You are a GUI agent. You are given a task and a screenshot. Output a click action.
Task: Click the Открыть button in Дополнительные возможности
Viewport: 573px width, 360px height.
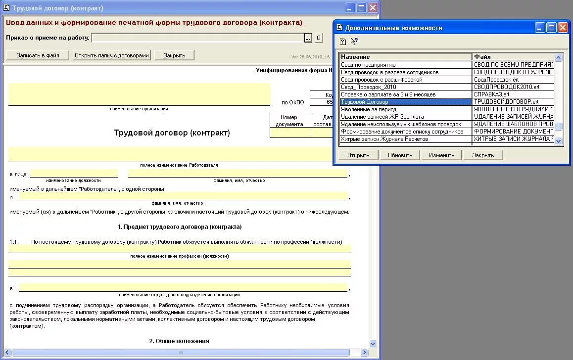click(x=358, y=155)
